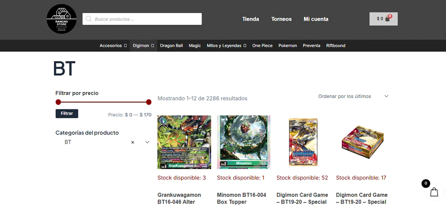Focus the Buscar productos search field
Image resolution: width=446 pixels, height=213 pixels.
click(x=142, y=19)
